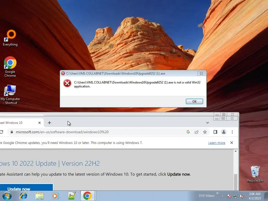The image size is (268, 201).
Task: Dismiss the Chrome update infobar
Action: tap(232, 143)
